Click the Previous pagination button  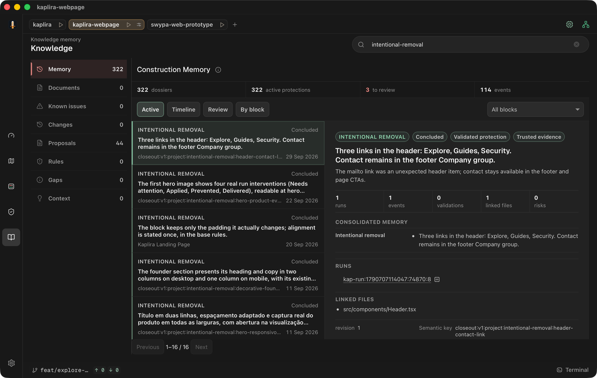(148, 347)
